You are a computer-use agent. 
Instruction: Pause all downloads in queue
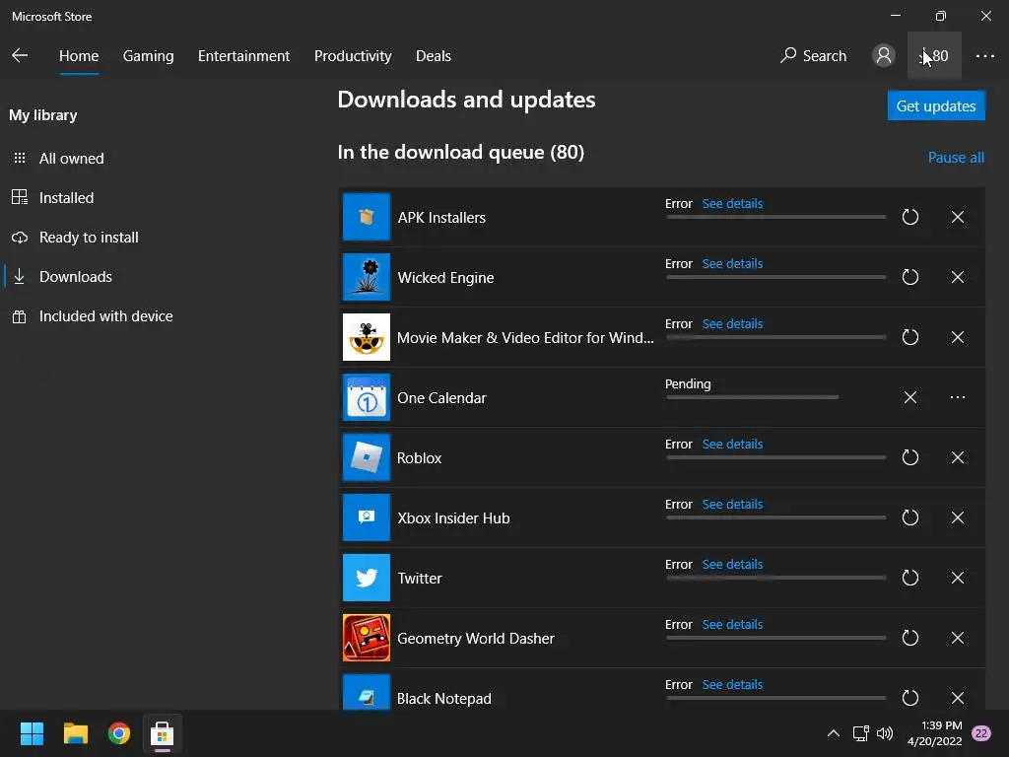(956, 157)
